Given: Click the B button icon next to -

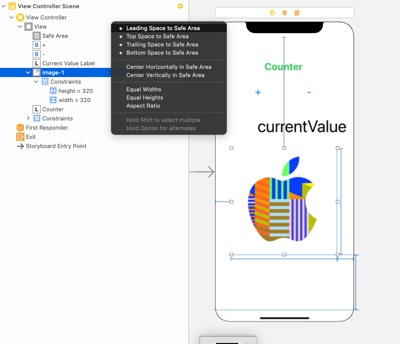Looking at the screenshot, I should click(37, 54).
